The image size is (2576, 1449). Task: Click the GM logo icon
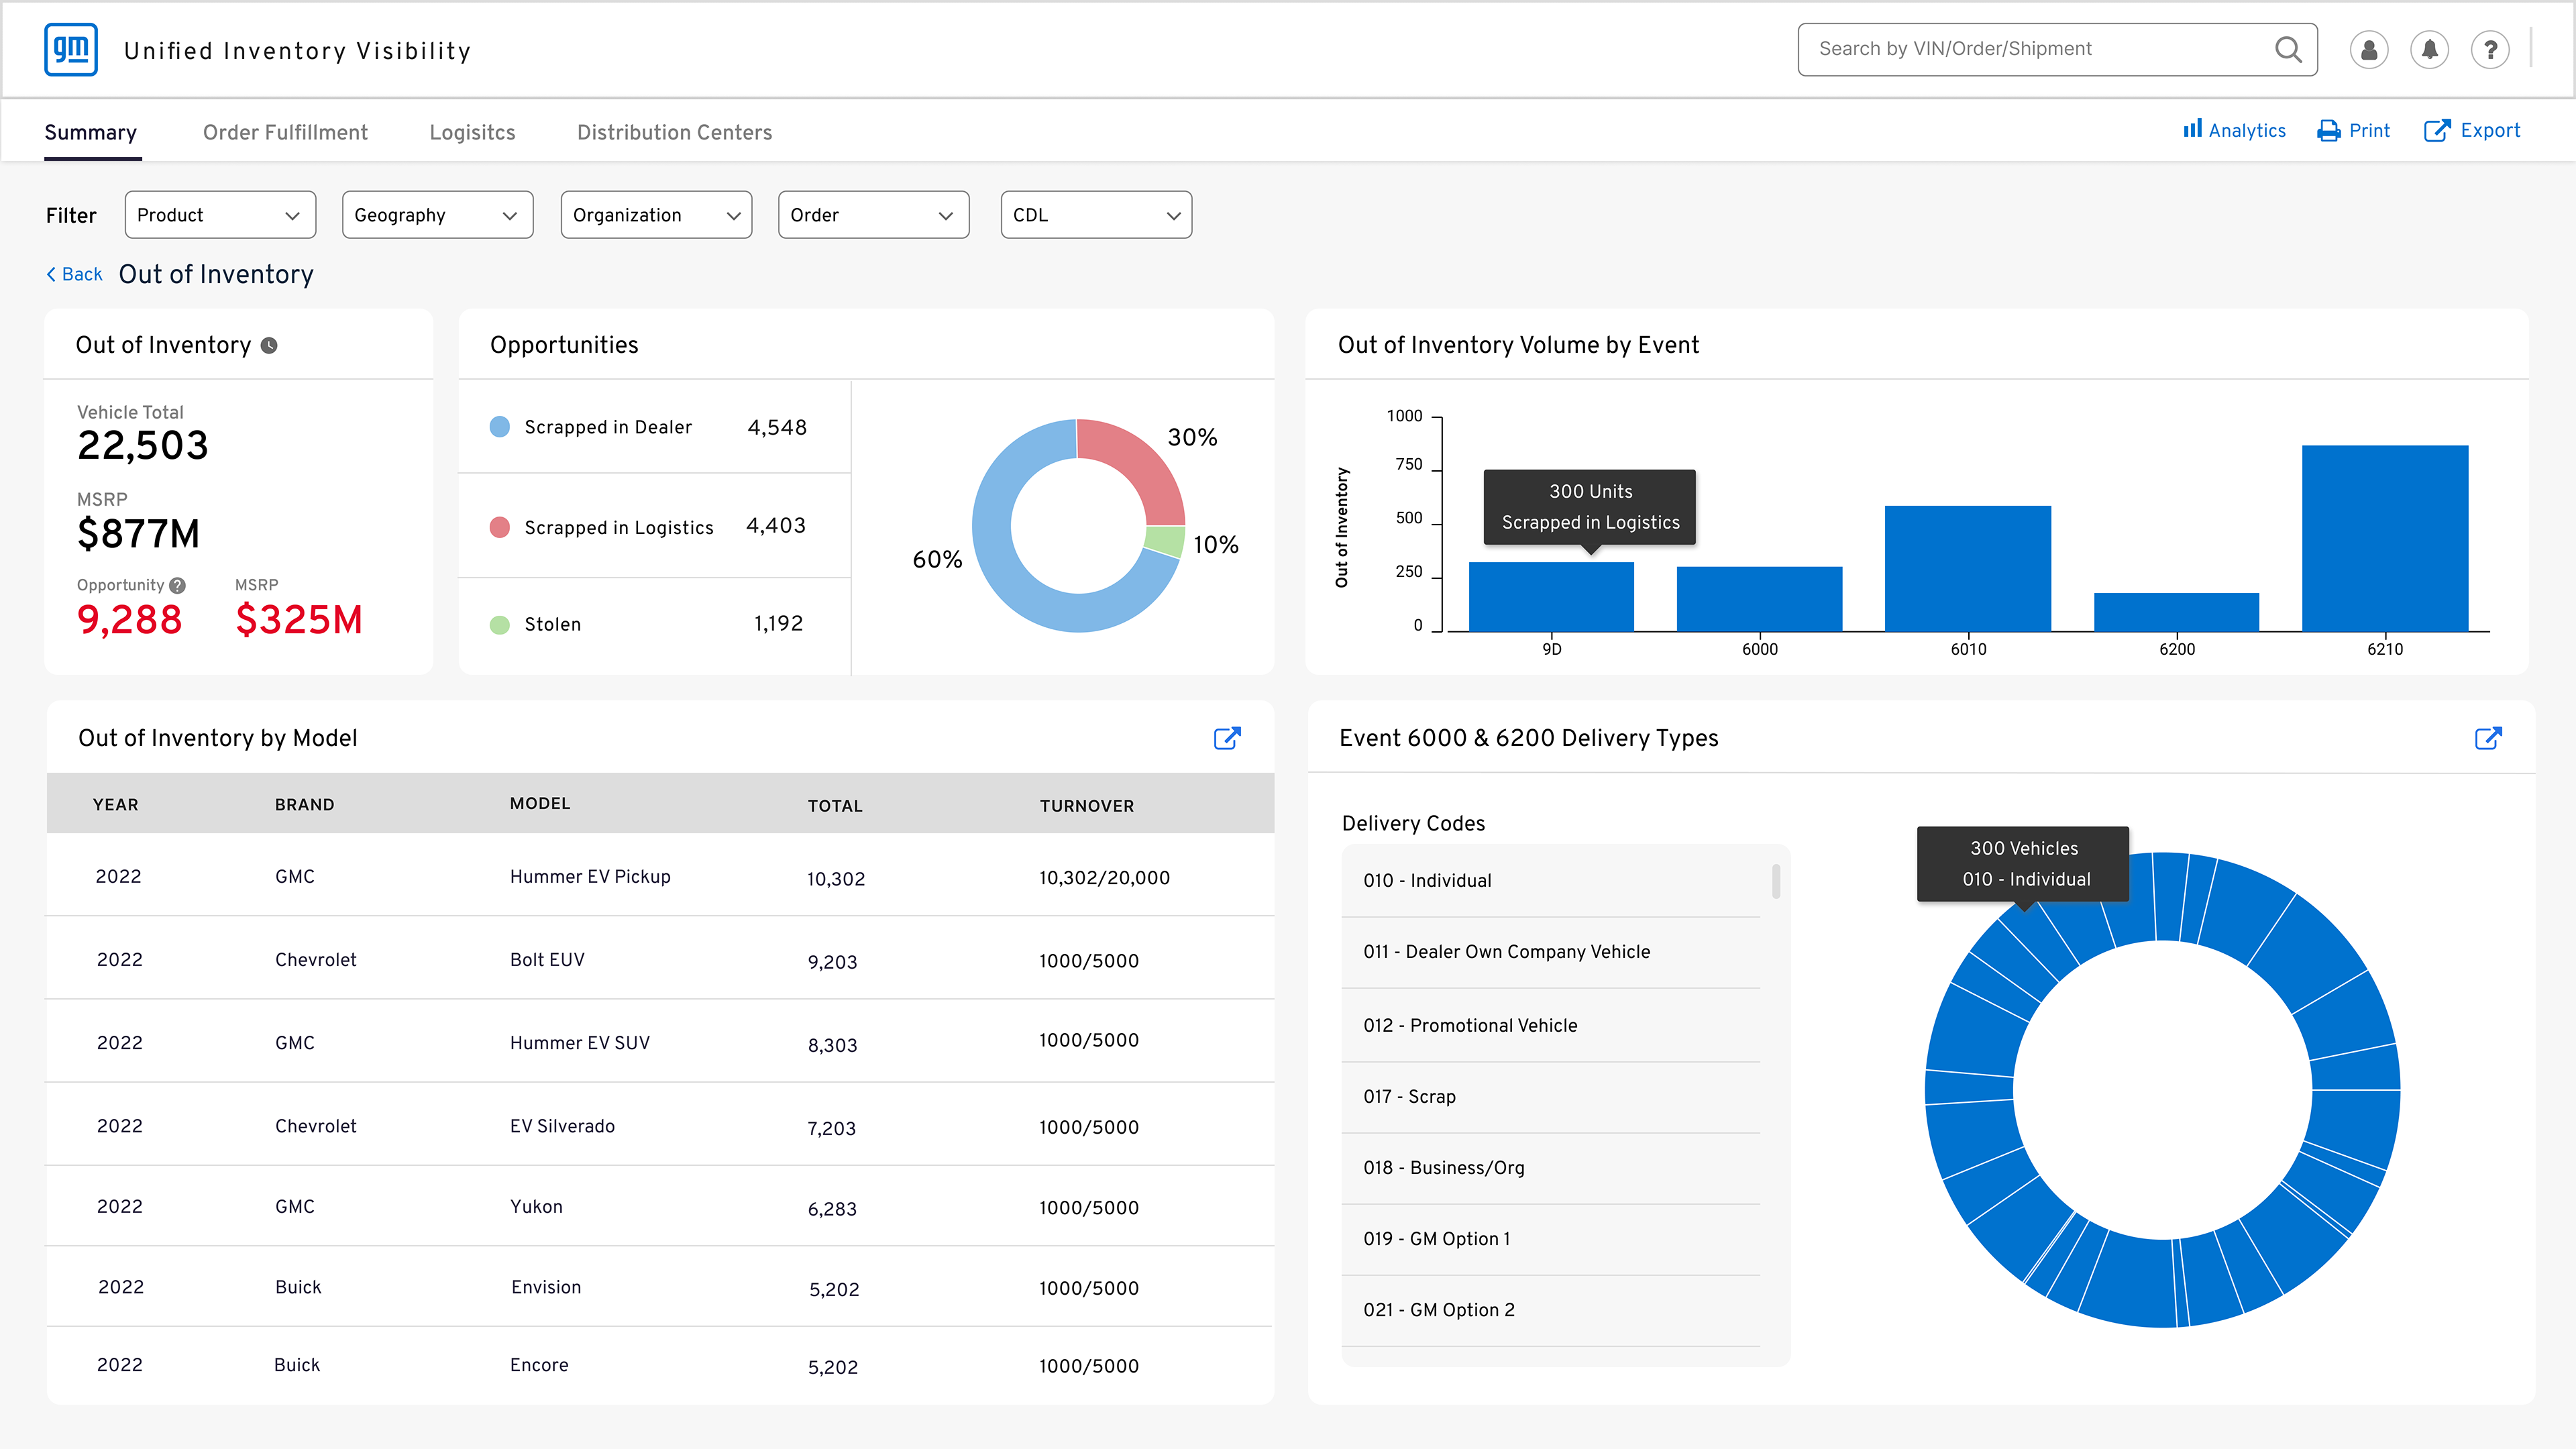click(71, 49)
